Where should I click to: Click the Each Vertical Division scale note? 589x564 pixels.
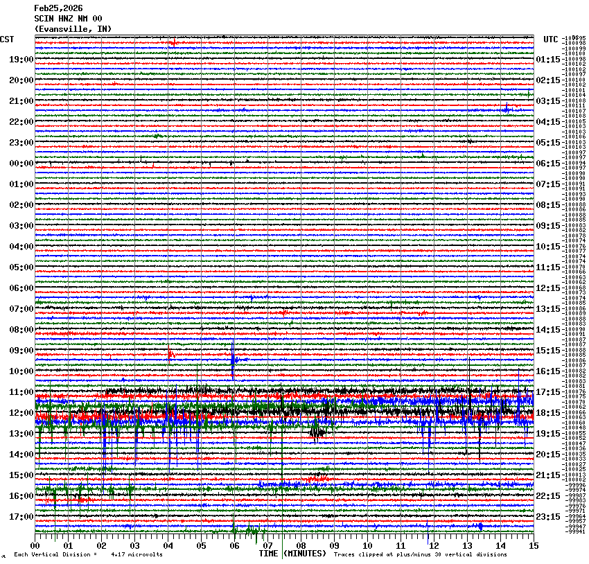(x=89, y=554)
